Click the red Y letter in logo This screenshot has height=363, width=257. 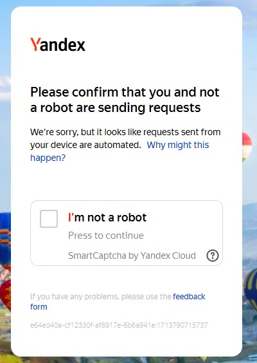(35, 44)
